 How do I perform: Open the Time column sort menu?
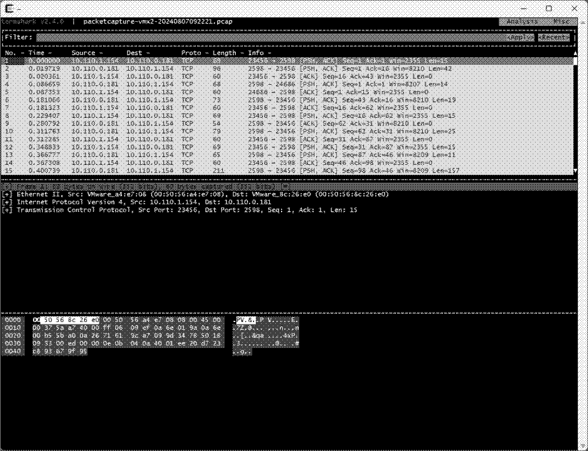(49, 52)
